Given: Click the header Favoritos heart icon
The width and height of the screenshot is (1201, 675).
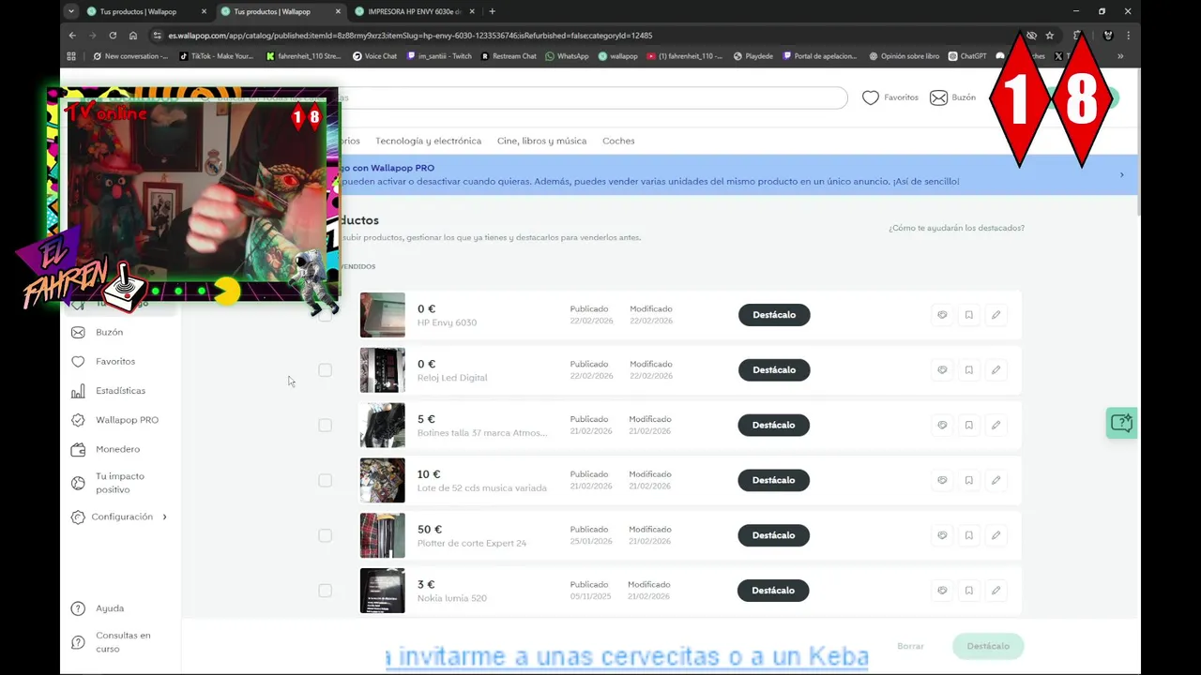Looking at the screenshot, I should coord(871,97).
